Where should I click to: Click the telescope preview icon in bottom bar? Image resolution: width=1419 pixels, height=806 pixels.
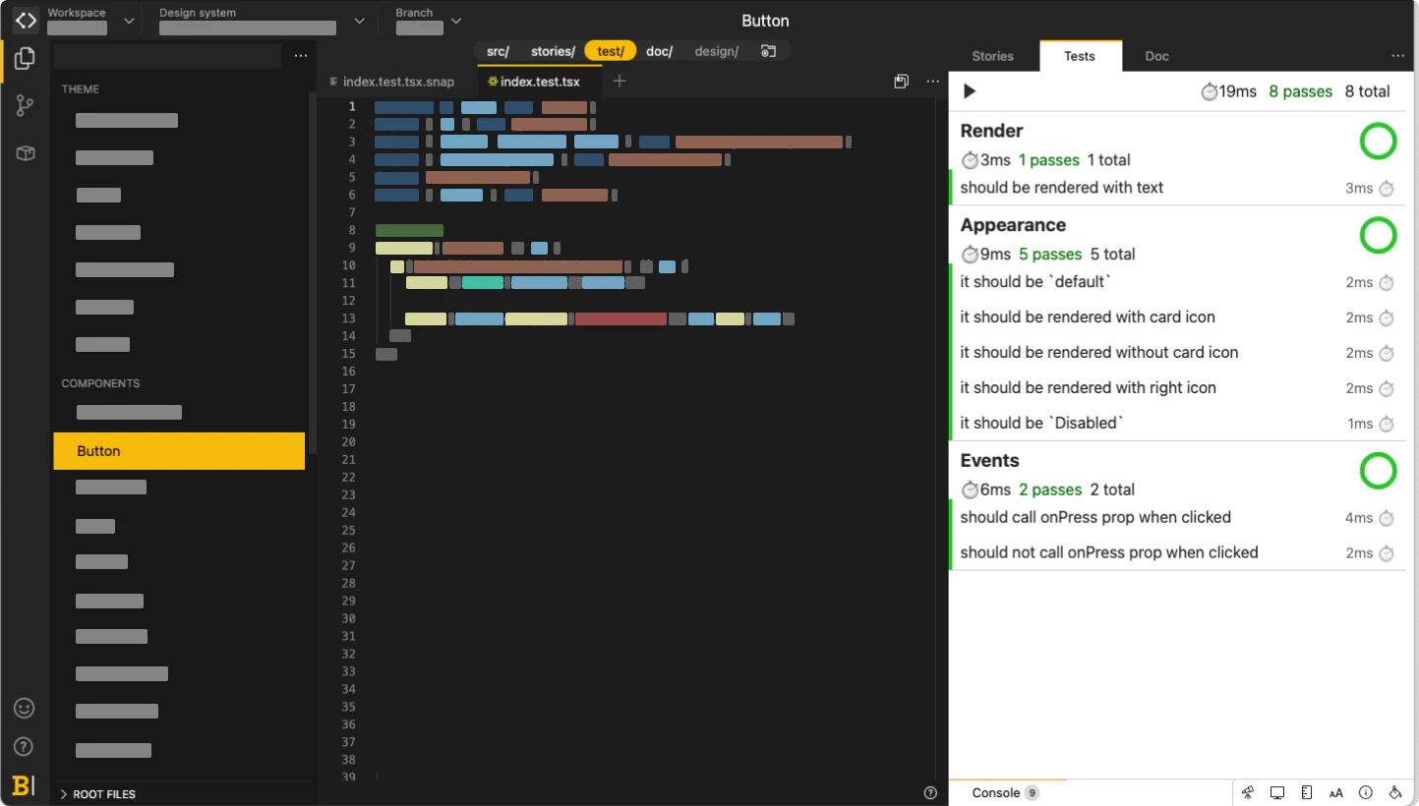[x=1247, y=792]
